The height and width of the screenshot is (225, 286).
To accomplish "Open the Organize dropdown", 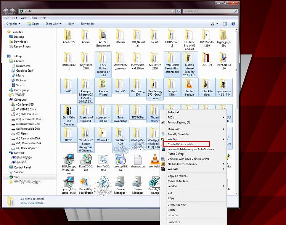I will pos(13,24).
